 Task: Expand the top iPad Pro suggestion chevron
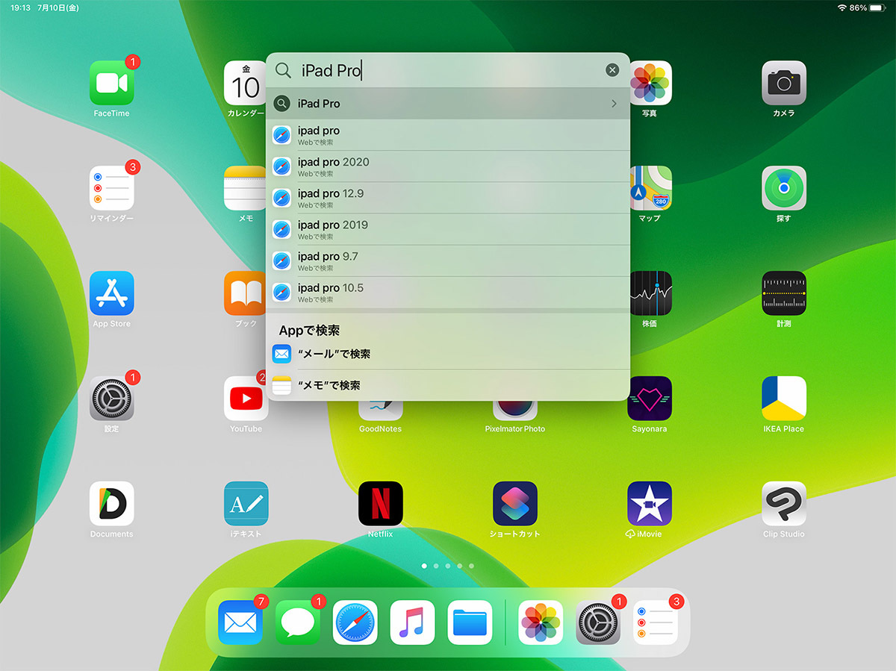point(614,104)
